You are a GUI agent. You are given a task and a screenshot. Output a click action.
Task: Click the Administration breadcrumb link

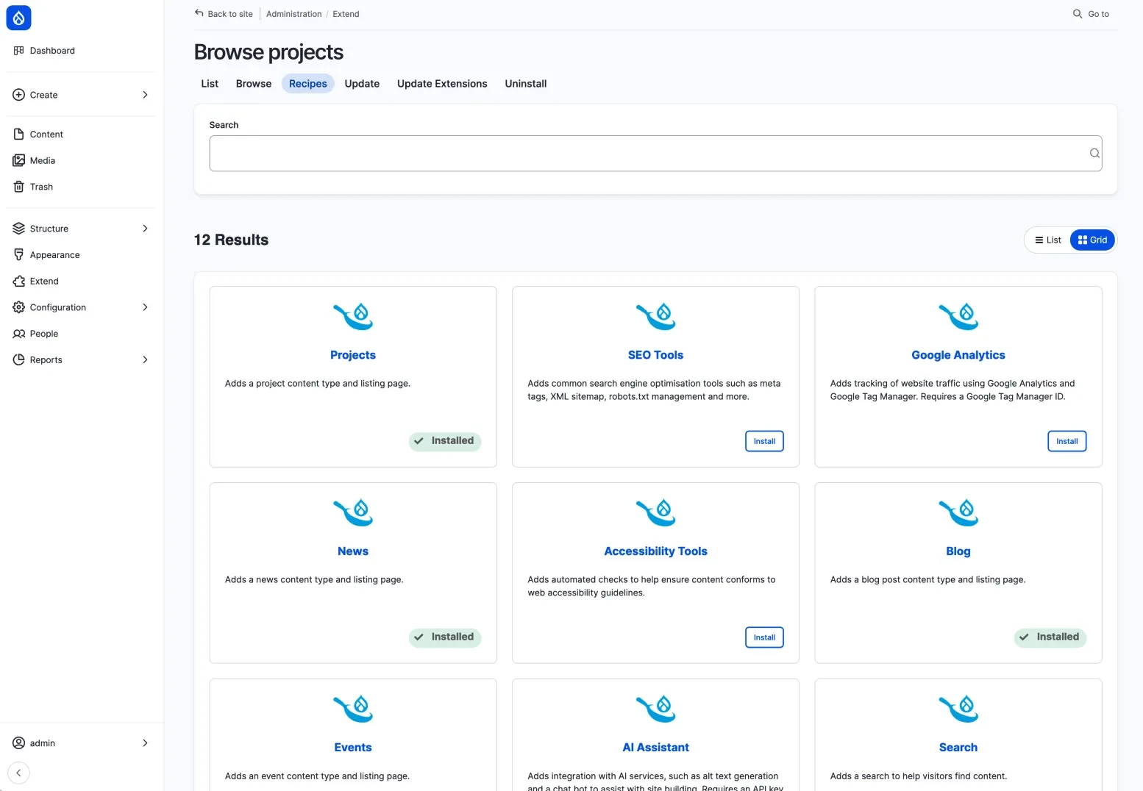pos(293,14)
